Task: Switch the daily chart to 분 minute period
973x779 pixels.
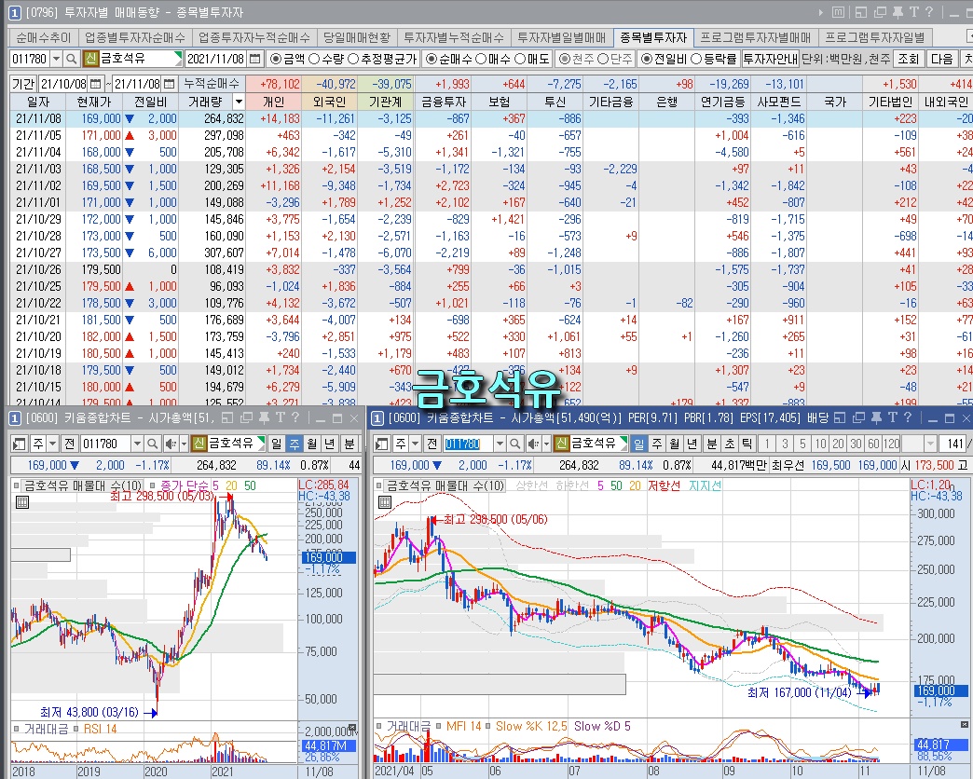Action: (x=712, y=444)
